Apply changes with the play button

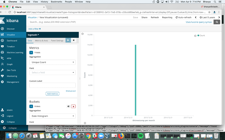point(68,40)
